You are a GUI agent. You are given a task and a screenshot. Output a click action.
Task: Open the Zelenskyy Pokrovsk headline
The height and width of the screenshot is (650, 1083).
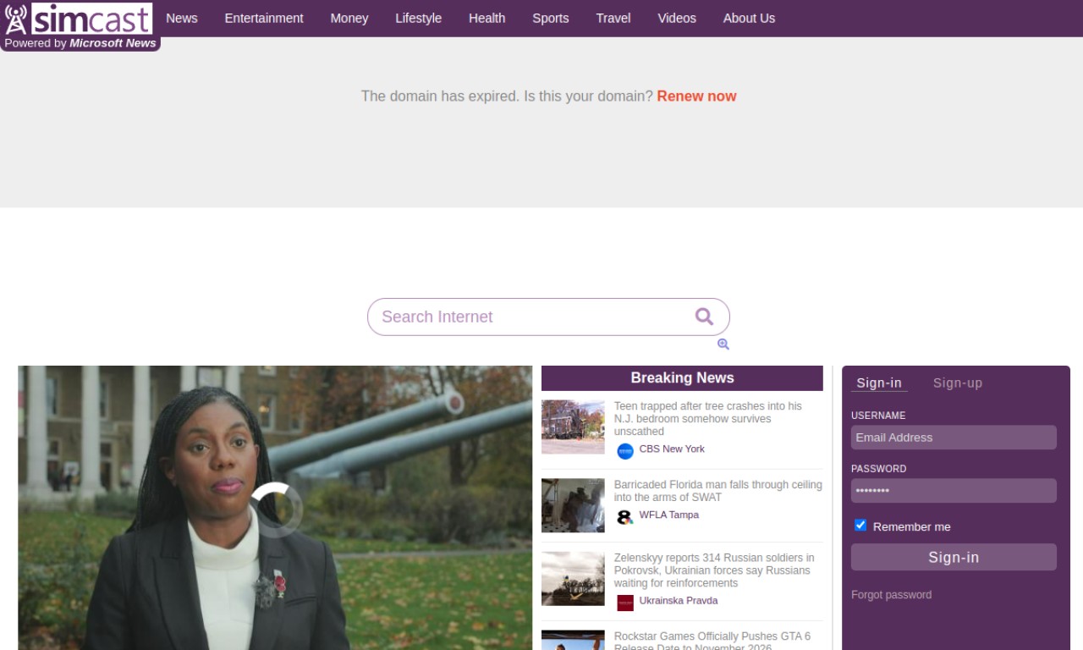tap(714, 570)
